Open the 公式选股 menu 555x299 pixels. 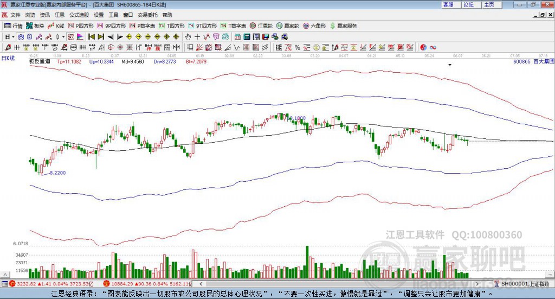pos(79,15)
